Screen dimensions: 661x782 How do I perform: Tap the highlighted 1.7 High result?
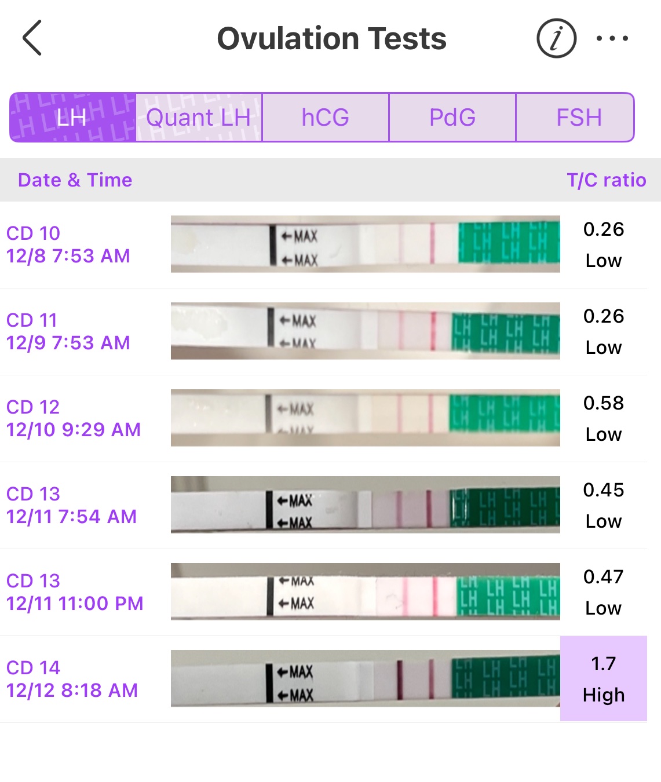[604, 679]
